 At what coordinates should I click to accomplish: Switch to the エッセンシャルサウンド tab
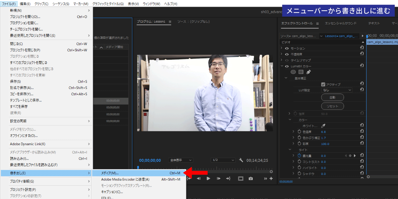(x=341, y=23)
